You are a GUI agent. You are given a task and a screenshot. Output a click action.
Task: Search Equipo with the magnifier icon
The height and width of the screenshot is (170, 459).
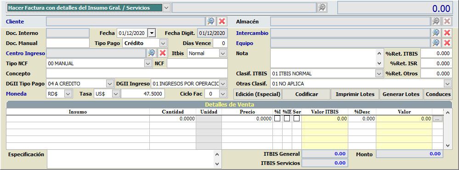click(x=436, y=43)
